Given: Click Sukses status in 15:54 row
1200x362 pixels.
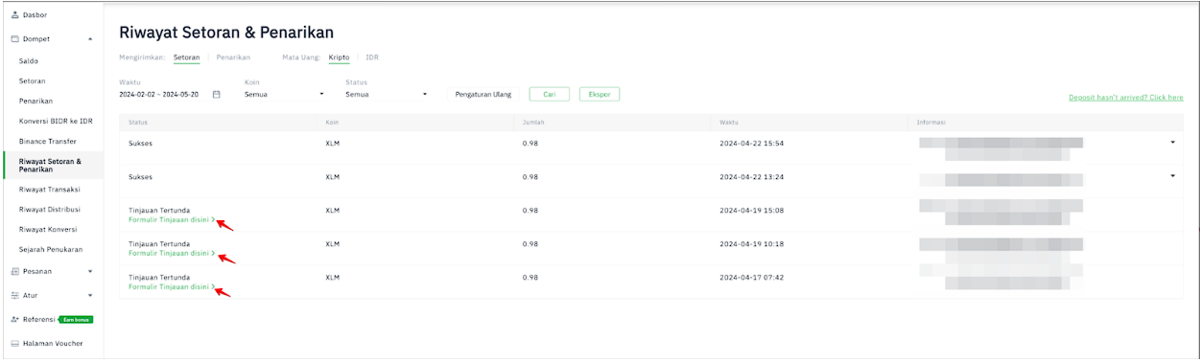Looking at the screenshot, I should [140, 143].
